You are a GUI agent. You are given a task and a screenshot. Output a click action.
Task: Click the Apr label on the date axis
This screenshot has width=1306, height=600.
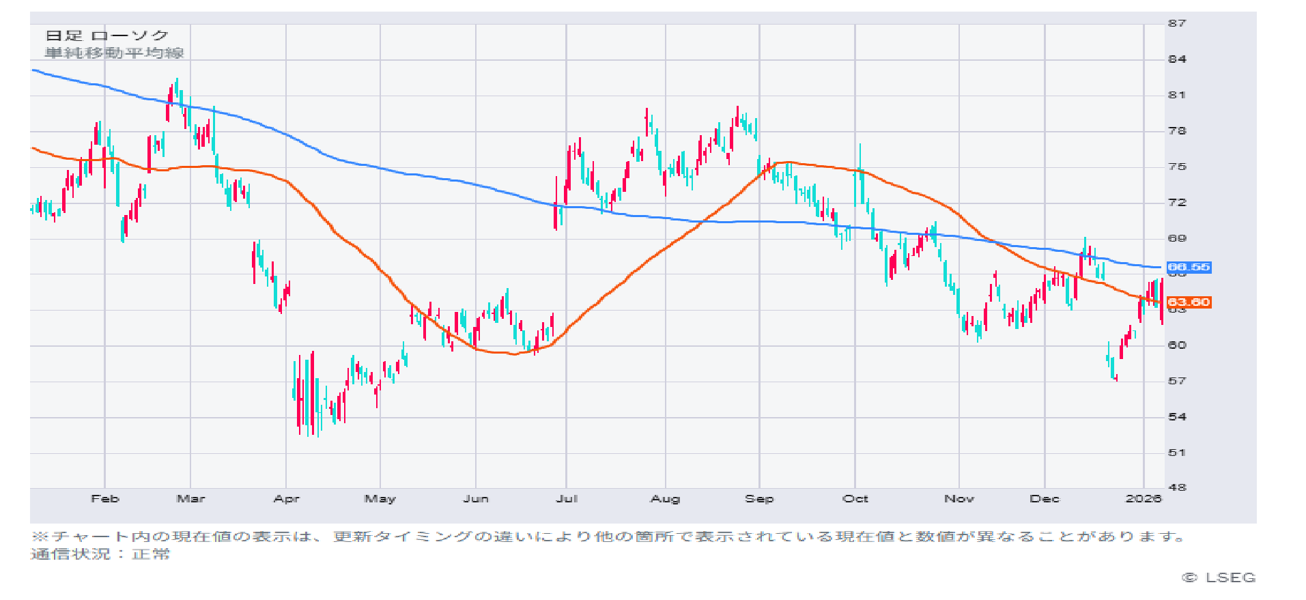point(286,499)
